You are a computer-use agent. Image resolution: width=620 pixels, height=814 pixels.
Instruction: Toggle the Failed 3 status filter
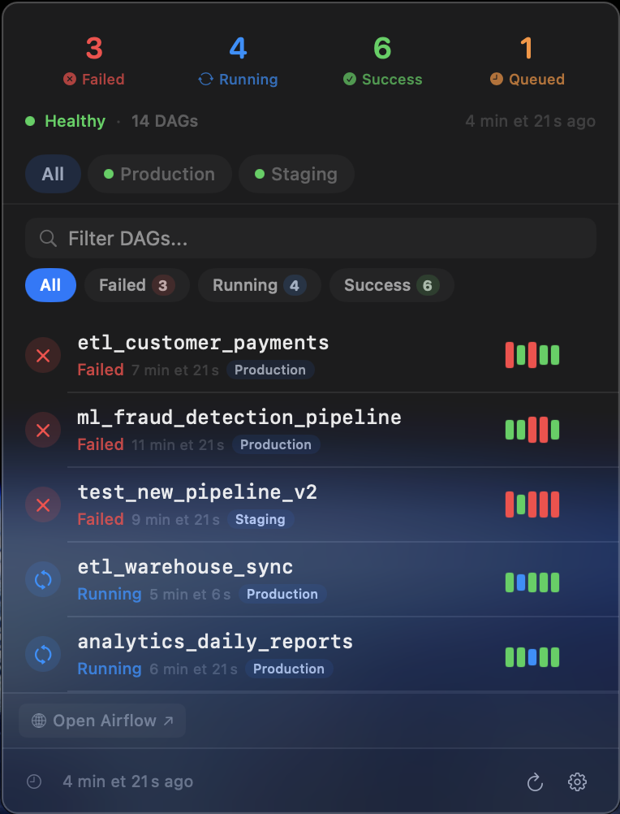point(136,285)
